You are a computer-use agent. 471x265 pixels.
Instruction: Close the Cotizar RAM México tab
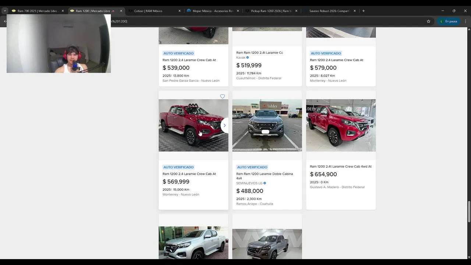(180, 11)
